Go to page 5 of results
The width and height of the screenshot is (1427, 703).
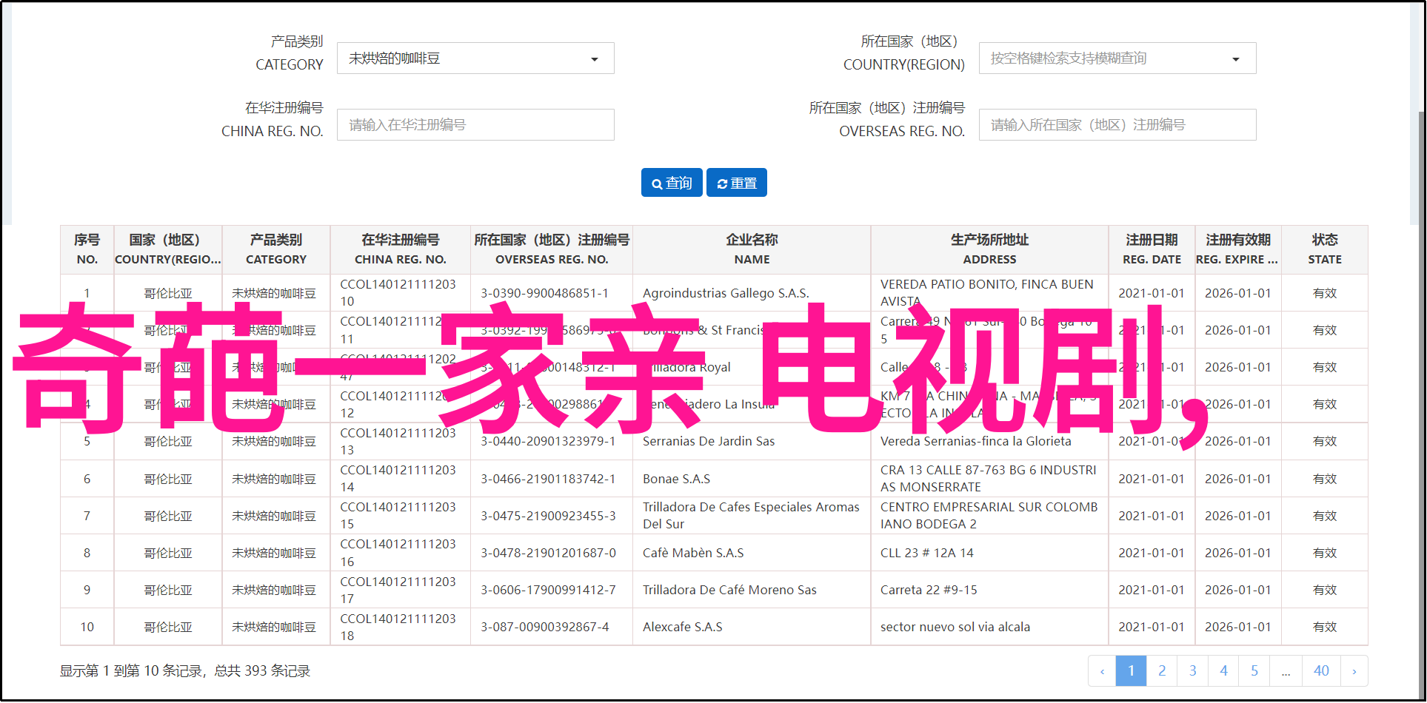(x=1254, y=671)
